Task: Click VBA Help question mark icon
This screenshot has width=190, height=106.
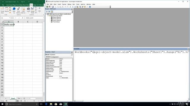Action: click(x=90, y=7)
